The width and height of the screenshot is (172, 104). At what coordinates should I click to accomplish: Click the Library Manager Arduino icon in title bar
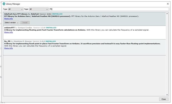[4, 4]
